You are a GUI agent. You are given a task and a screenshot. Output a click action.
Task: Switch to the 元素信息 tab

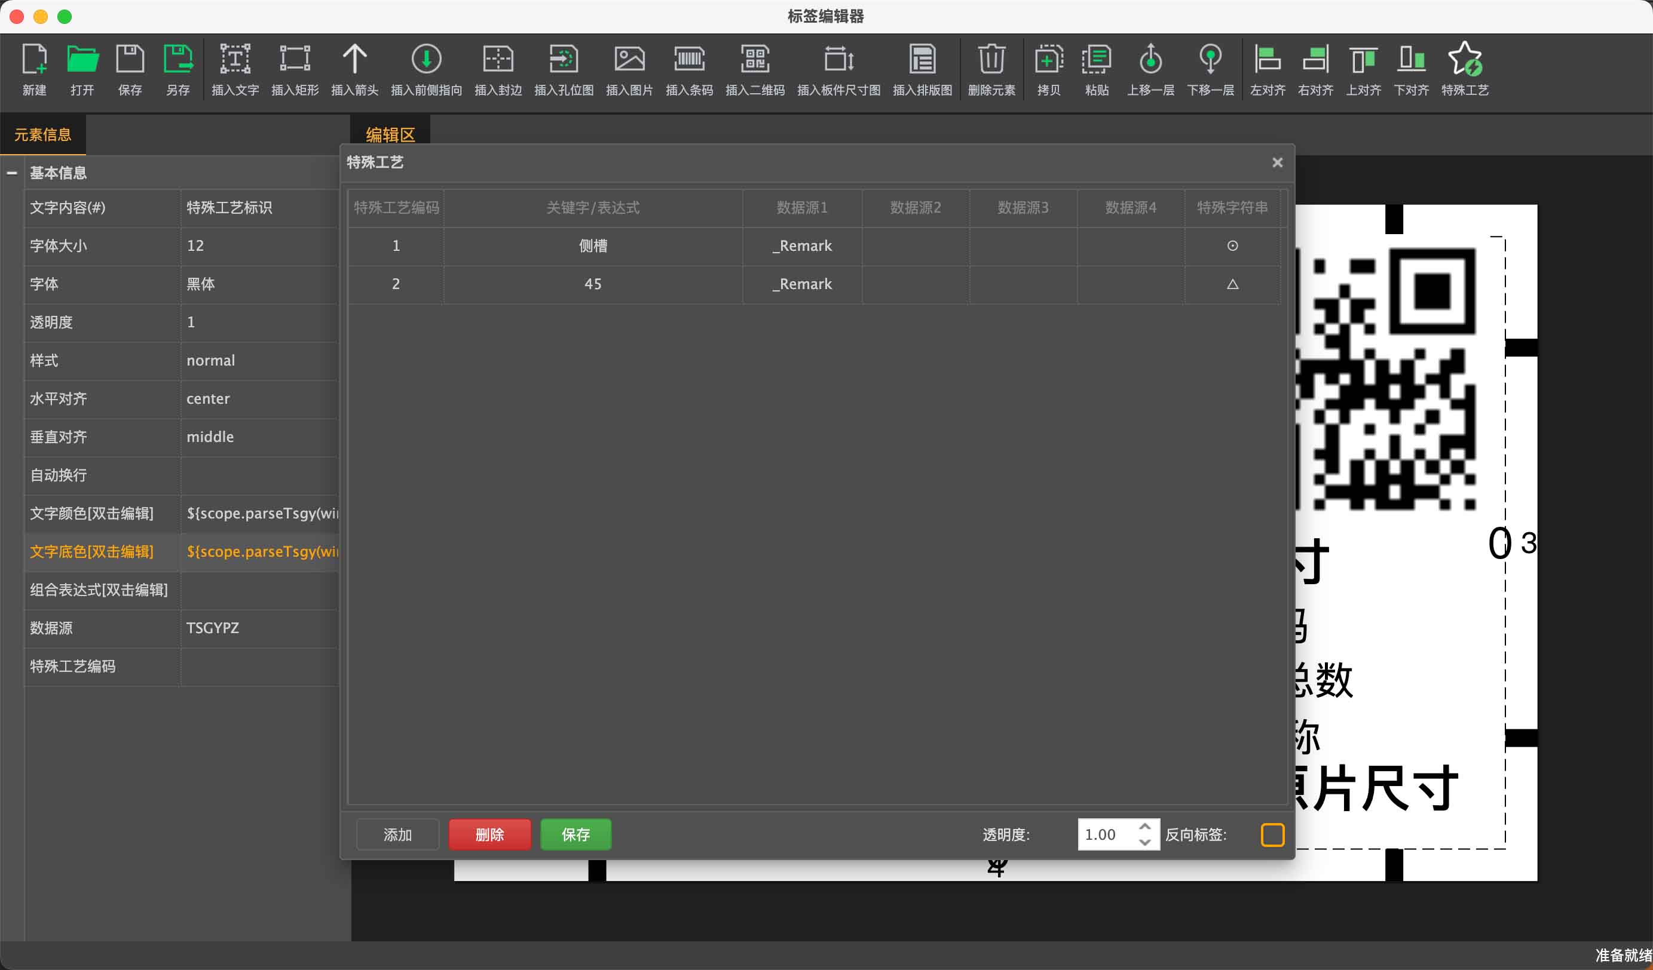(x=42, y=135)
